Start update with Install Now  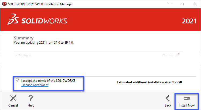click(x=187, y=101)
